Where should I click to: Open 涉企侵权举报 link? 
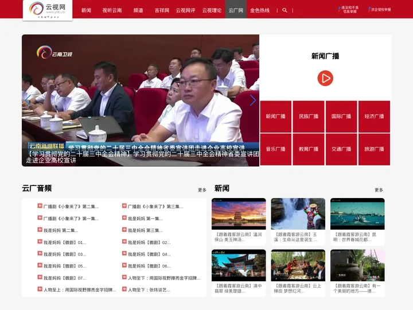pyautogui.click(x=379, y=10)
